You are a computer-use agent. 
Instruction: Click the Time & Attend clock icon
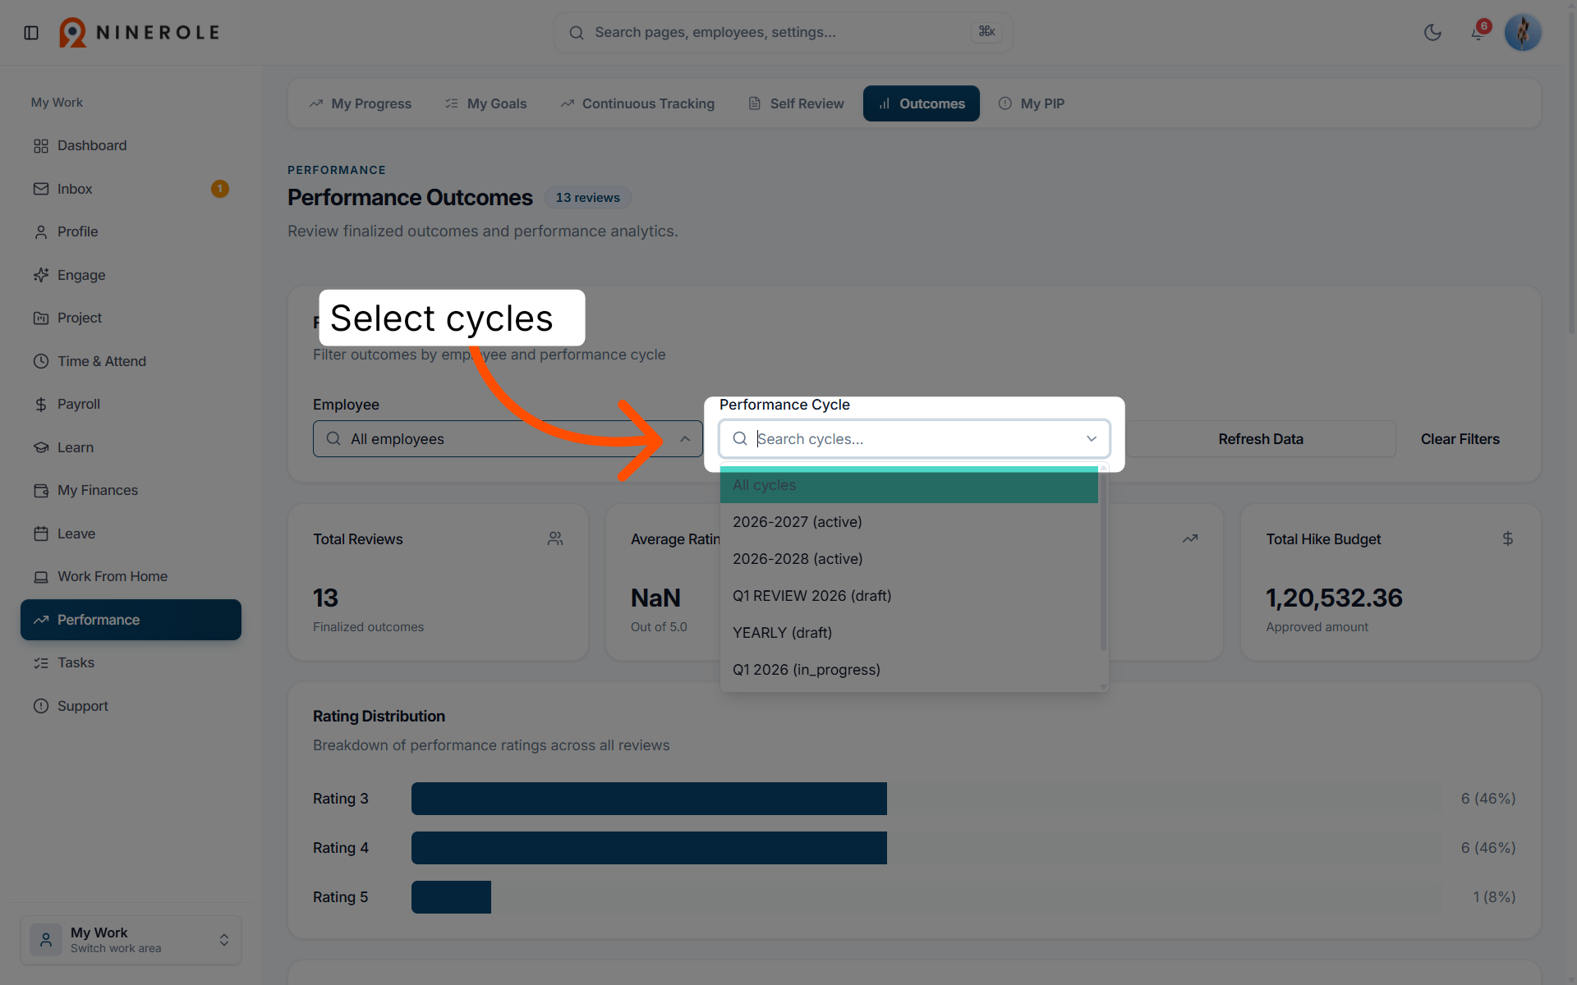tap(41, 361)
